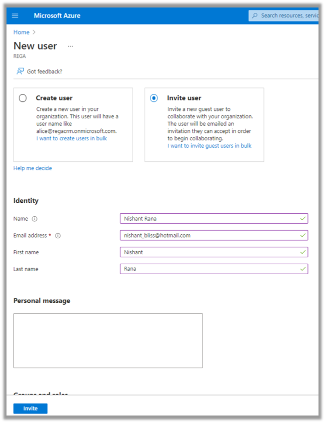The height and width of the screenshot is (423, 325).
Task: Click the Last name input field
Action: (x=210, y=269)
